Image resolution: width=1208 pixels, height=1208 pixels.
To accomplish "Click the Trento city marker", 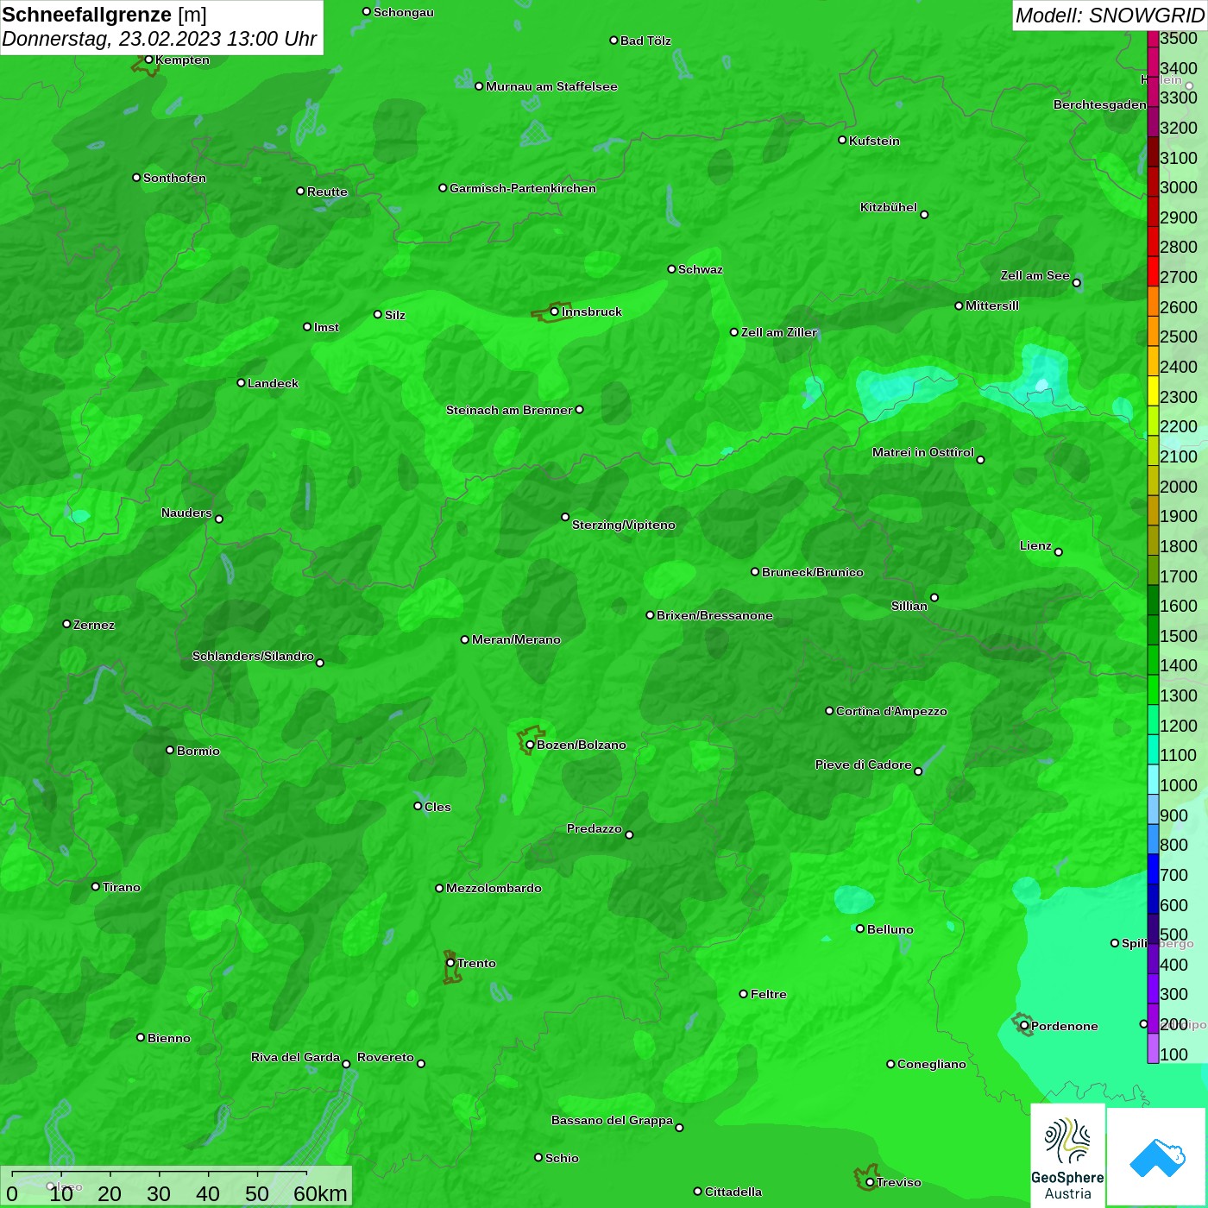I will [x=450, y=963].
